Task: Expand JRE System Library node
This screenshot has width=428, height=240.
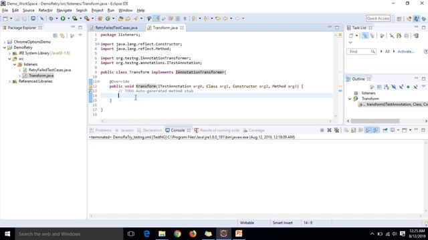Action: click(x=9, y=53)
